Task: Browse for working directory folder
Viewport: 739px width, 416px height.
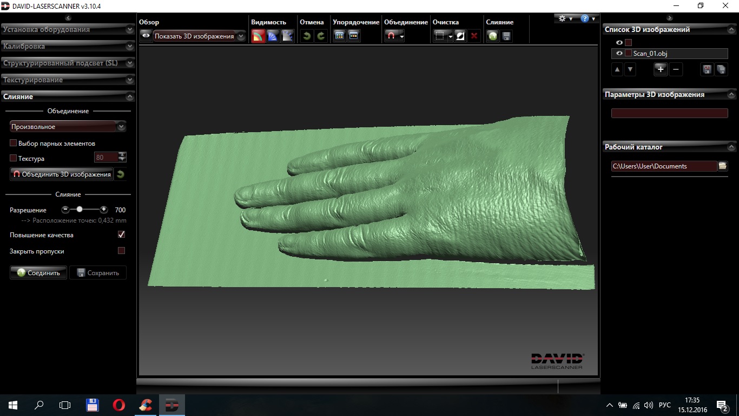Action: pyautogui.click(x=723, y=166)
